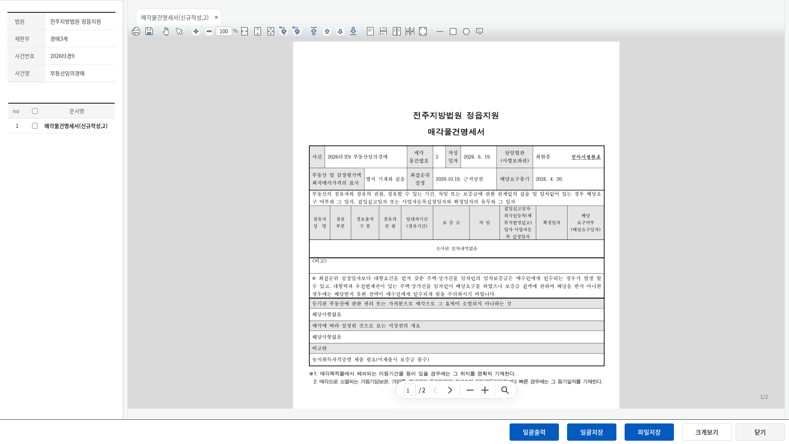Click the case number 2026타경9
This screenshot has width=789, height=444.
click(x=62, y=56)
